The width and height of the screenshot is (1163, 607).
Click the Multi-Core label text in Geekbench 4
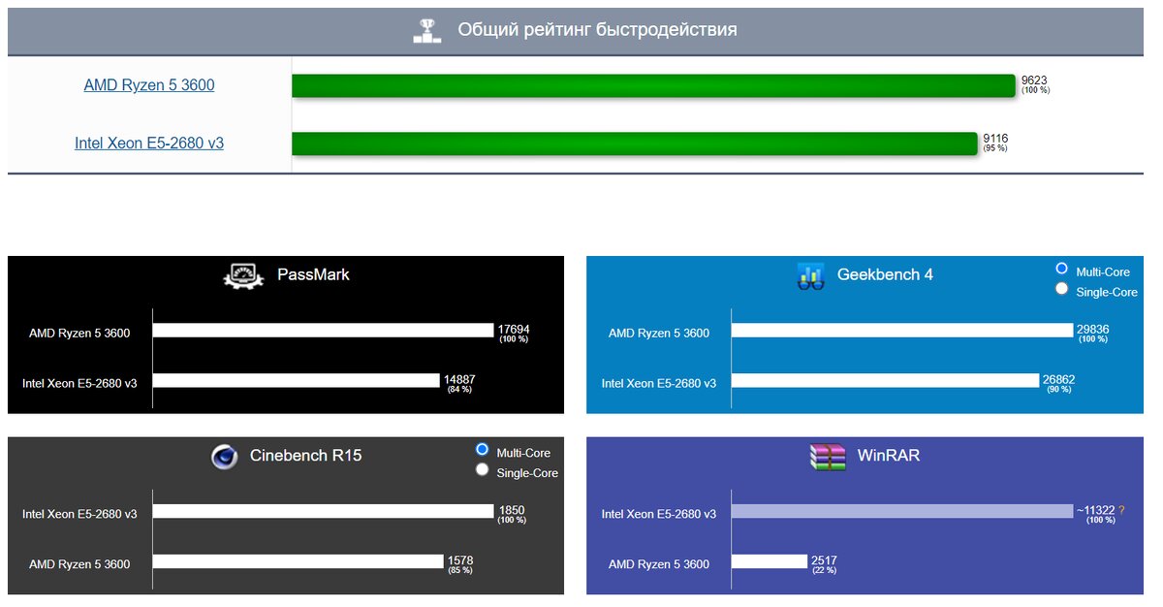tap(1103, 272)
